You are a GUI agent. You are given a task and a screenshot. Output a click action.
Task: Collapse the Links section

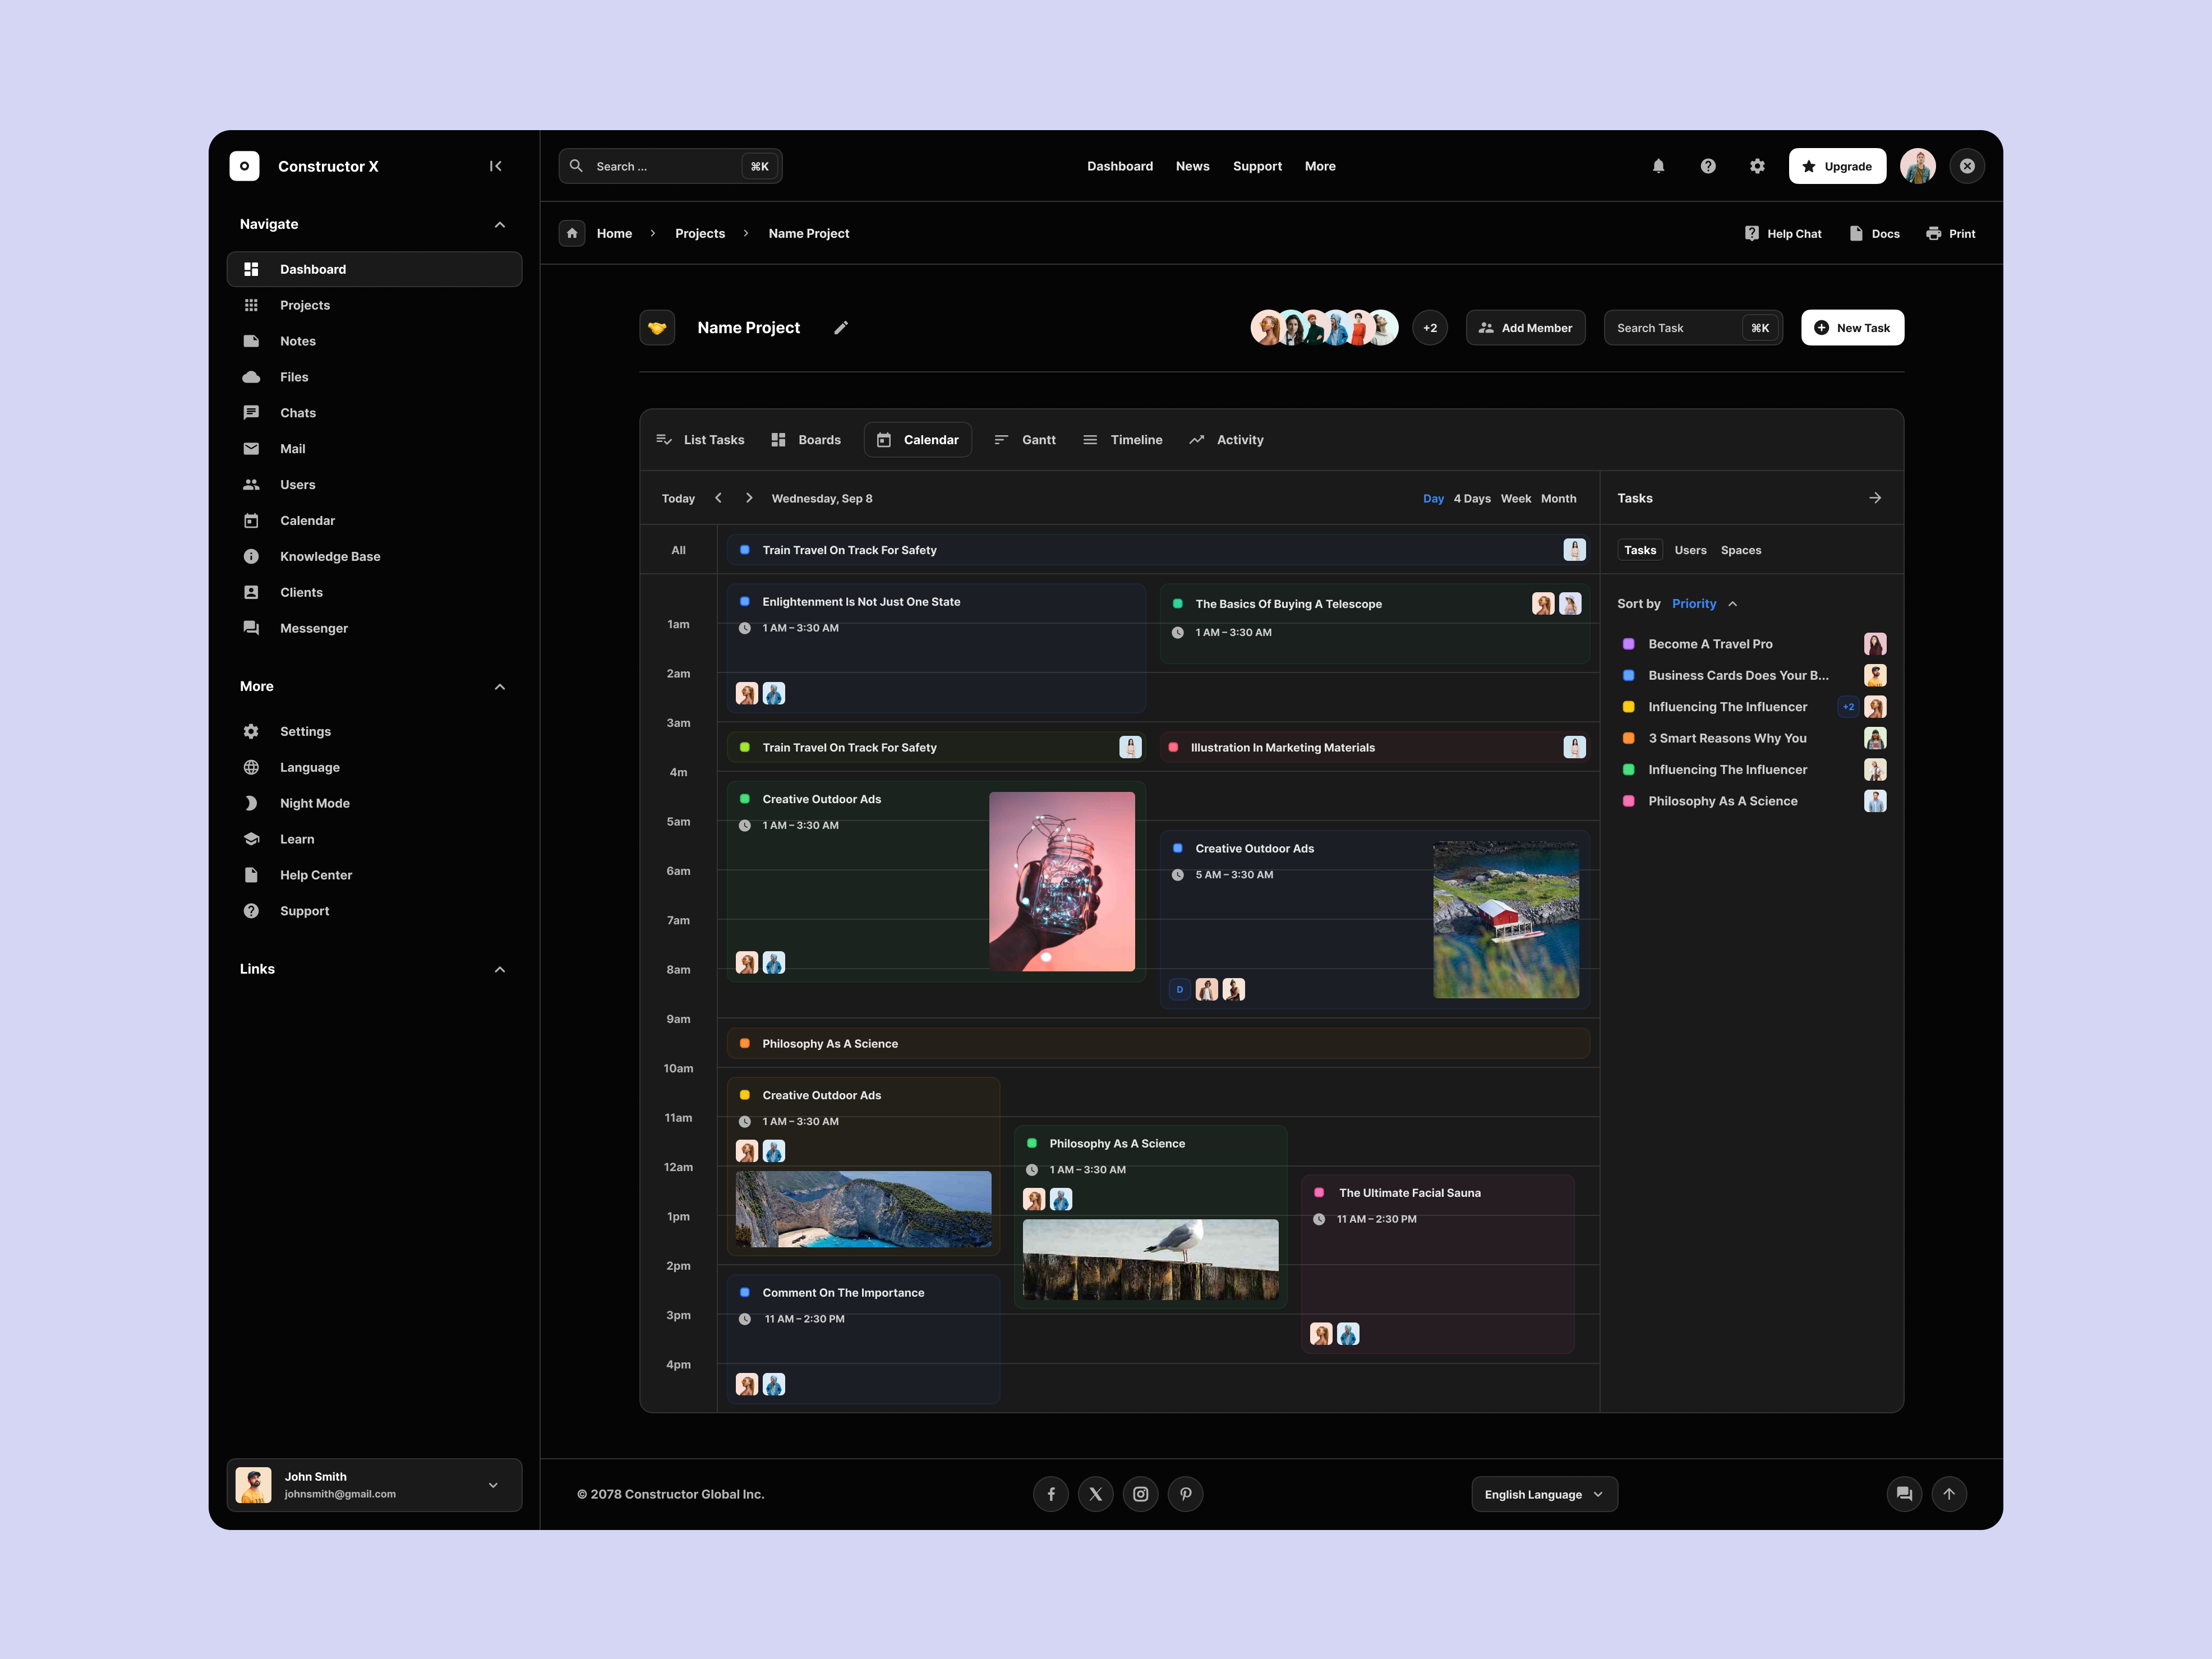coord(500,970)
